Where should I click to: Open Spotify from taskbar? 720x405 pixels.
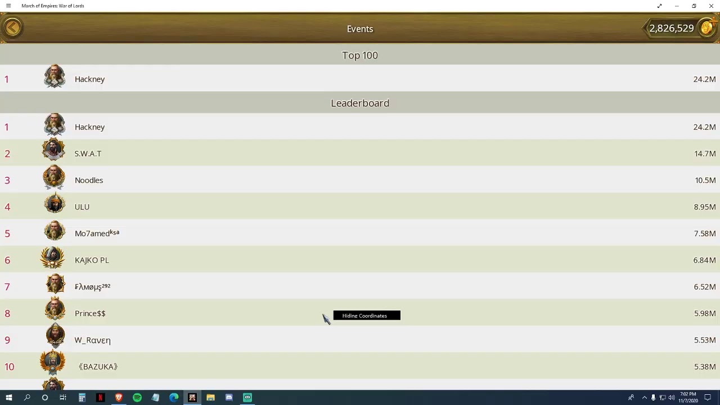pyautogui.click(x=137, y=398)
